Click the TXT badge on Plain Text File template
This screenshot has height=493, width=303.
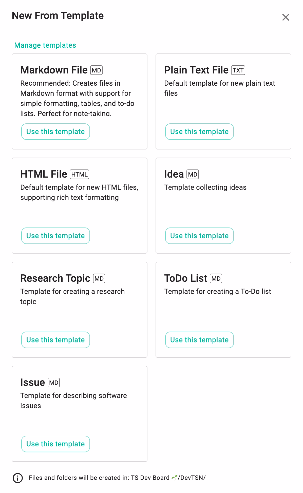(238, 70)
